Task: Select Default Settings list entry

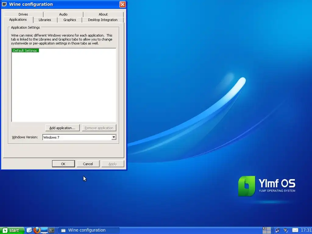Action: [x=25, y=51]
